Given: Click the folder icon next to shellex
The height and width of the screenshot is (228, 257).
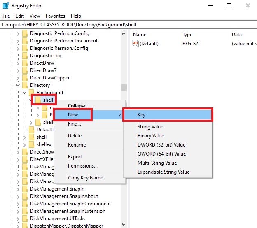Looking at the screenshot, I should 32,144.
